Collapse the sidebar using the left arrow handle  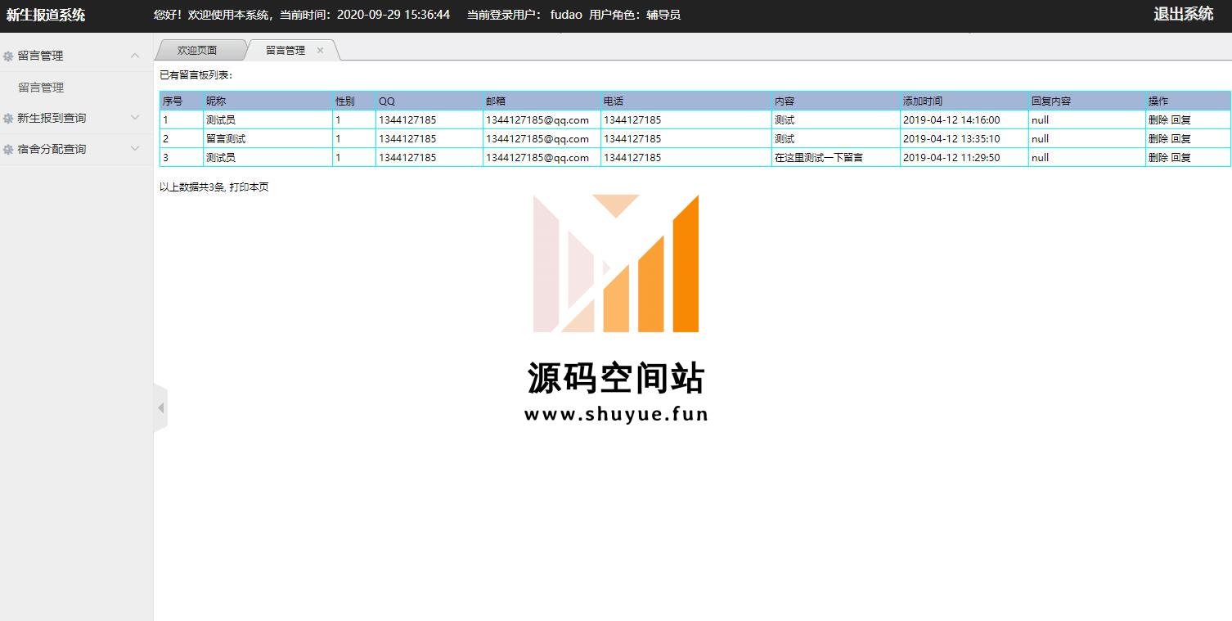160,407
